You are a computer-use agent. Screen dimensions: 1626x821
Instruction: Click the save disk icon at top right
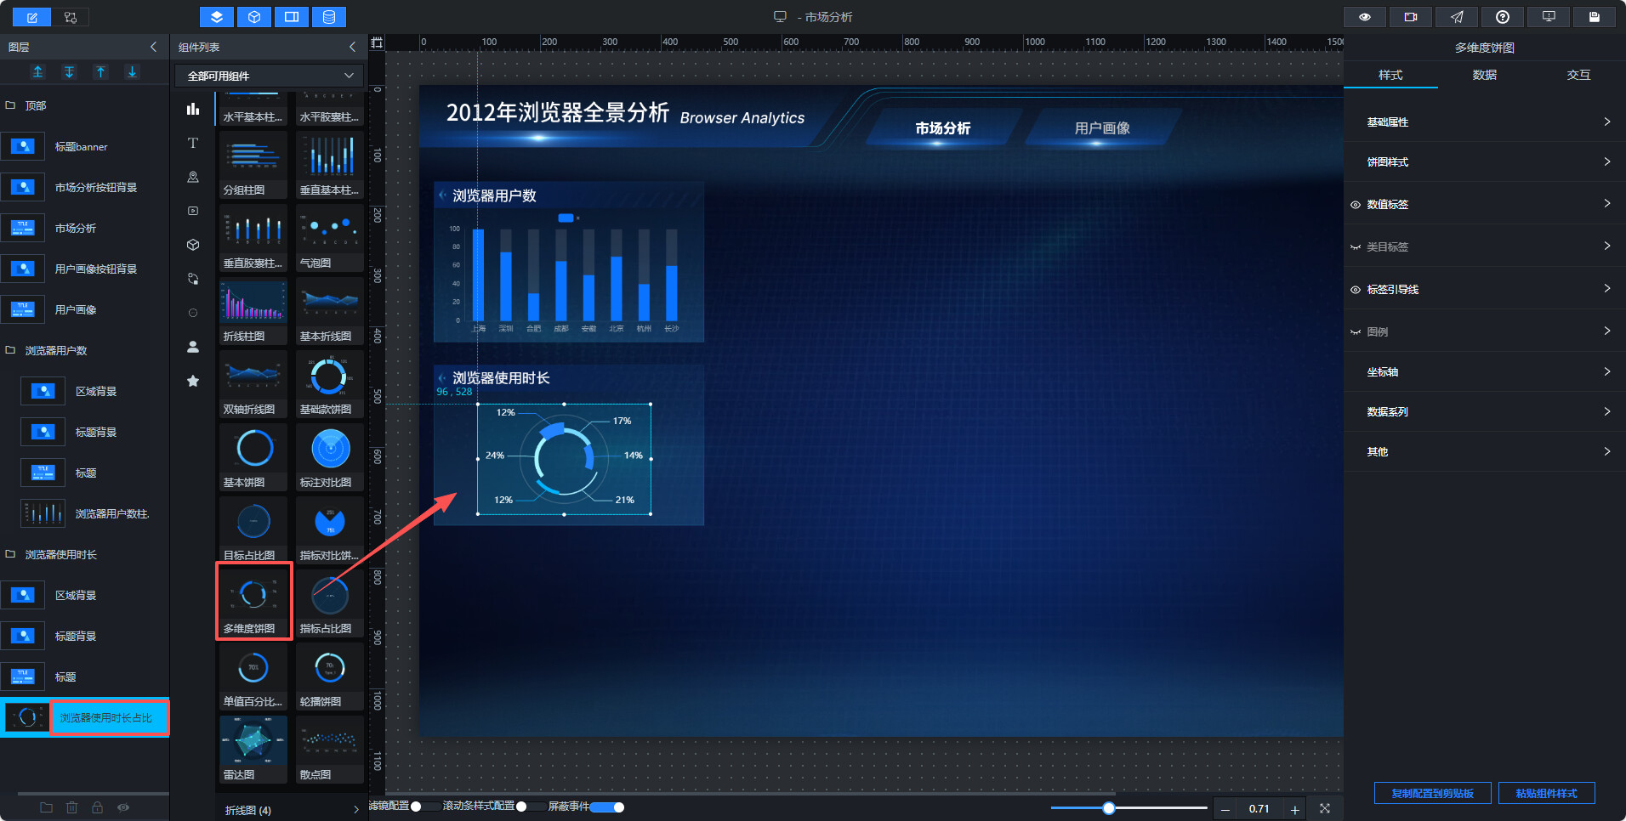pos(1595,17)
